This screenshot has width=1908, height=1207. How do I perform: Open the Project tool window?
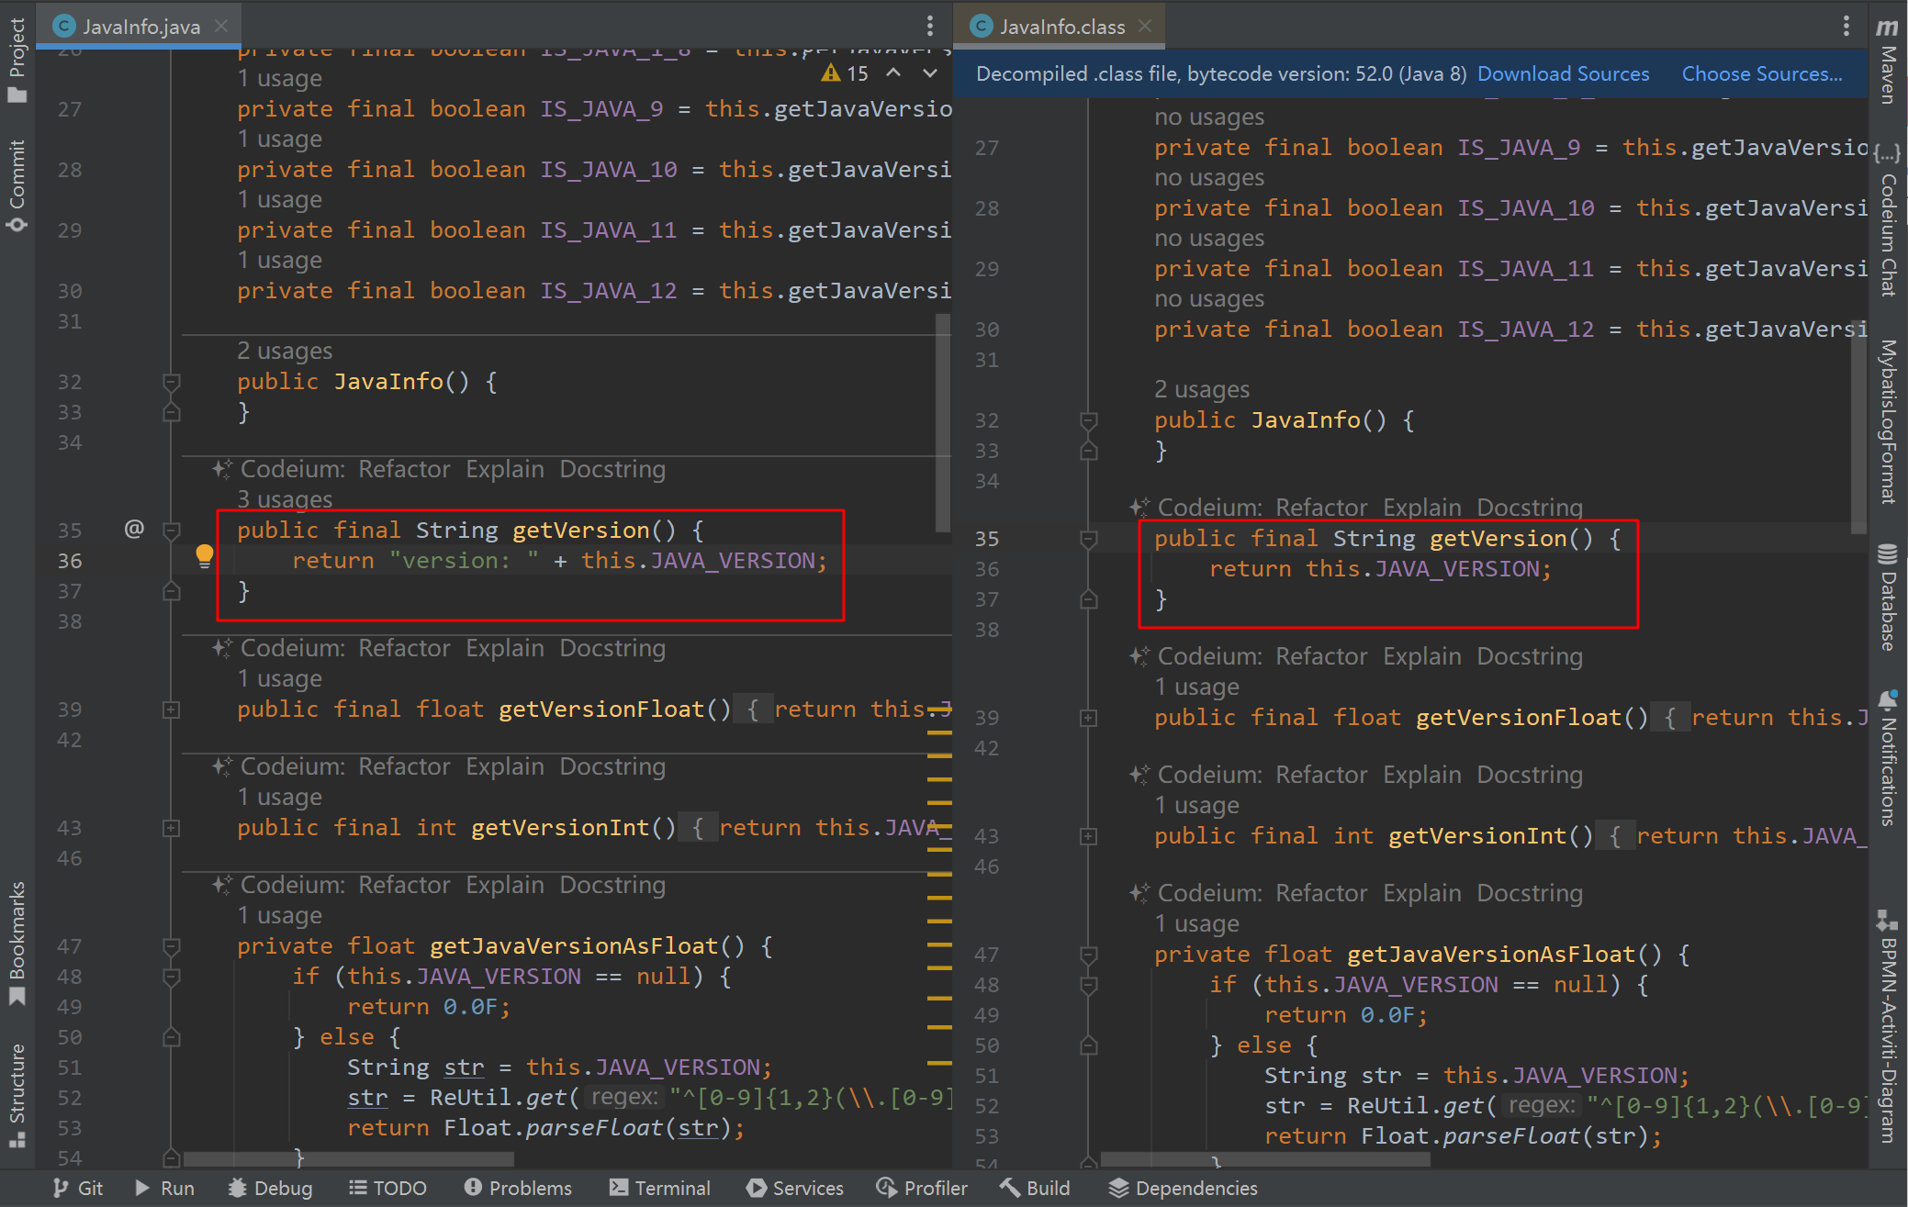(x=17, y=61)
